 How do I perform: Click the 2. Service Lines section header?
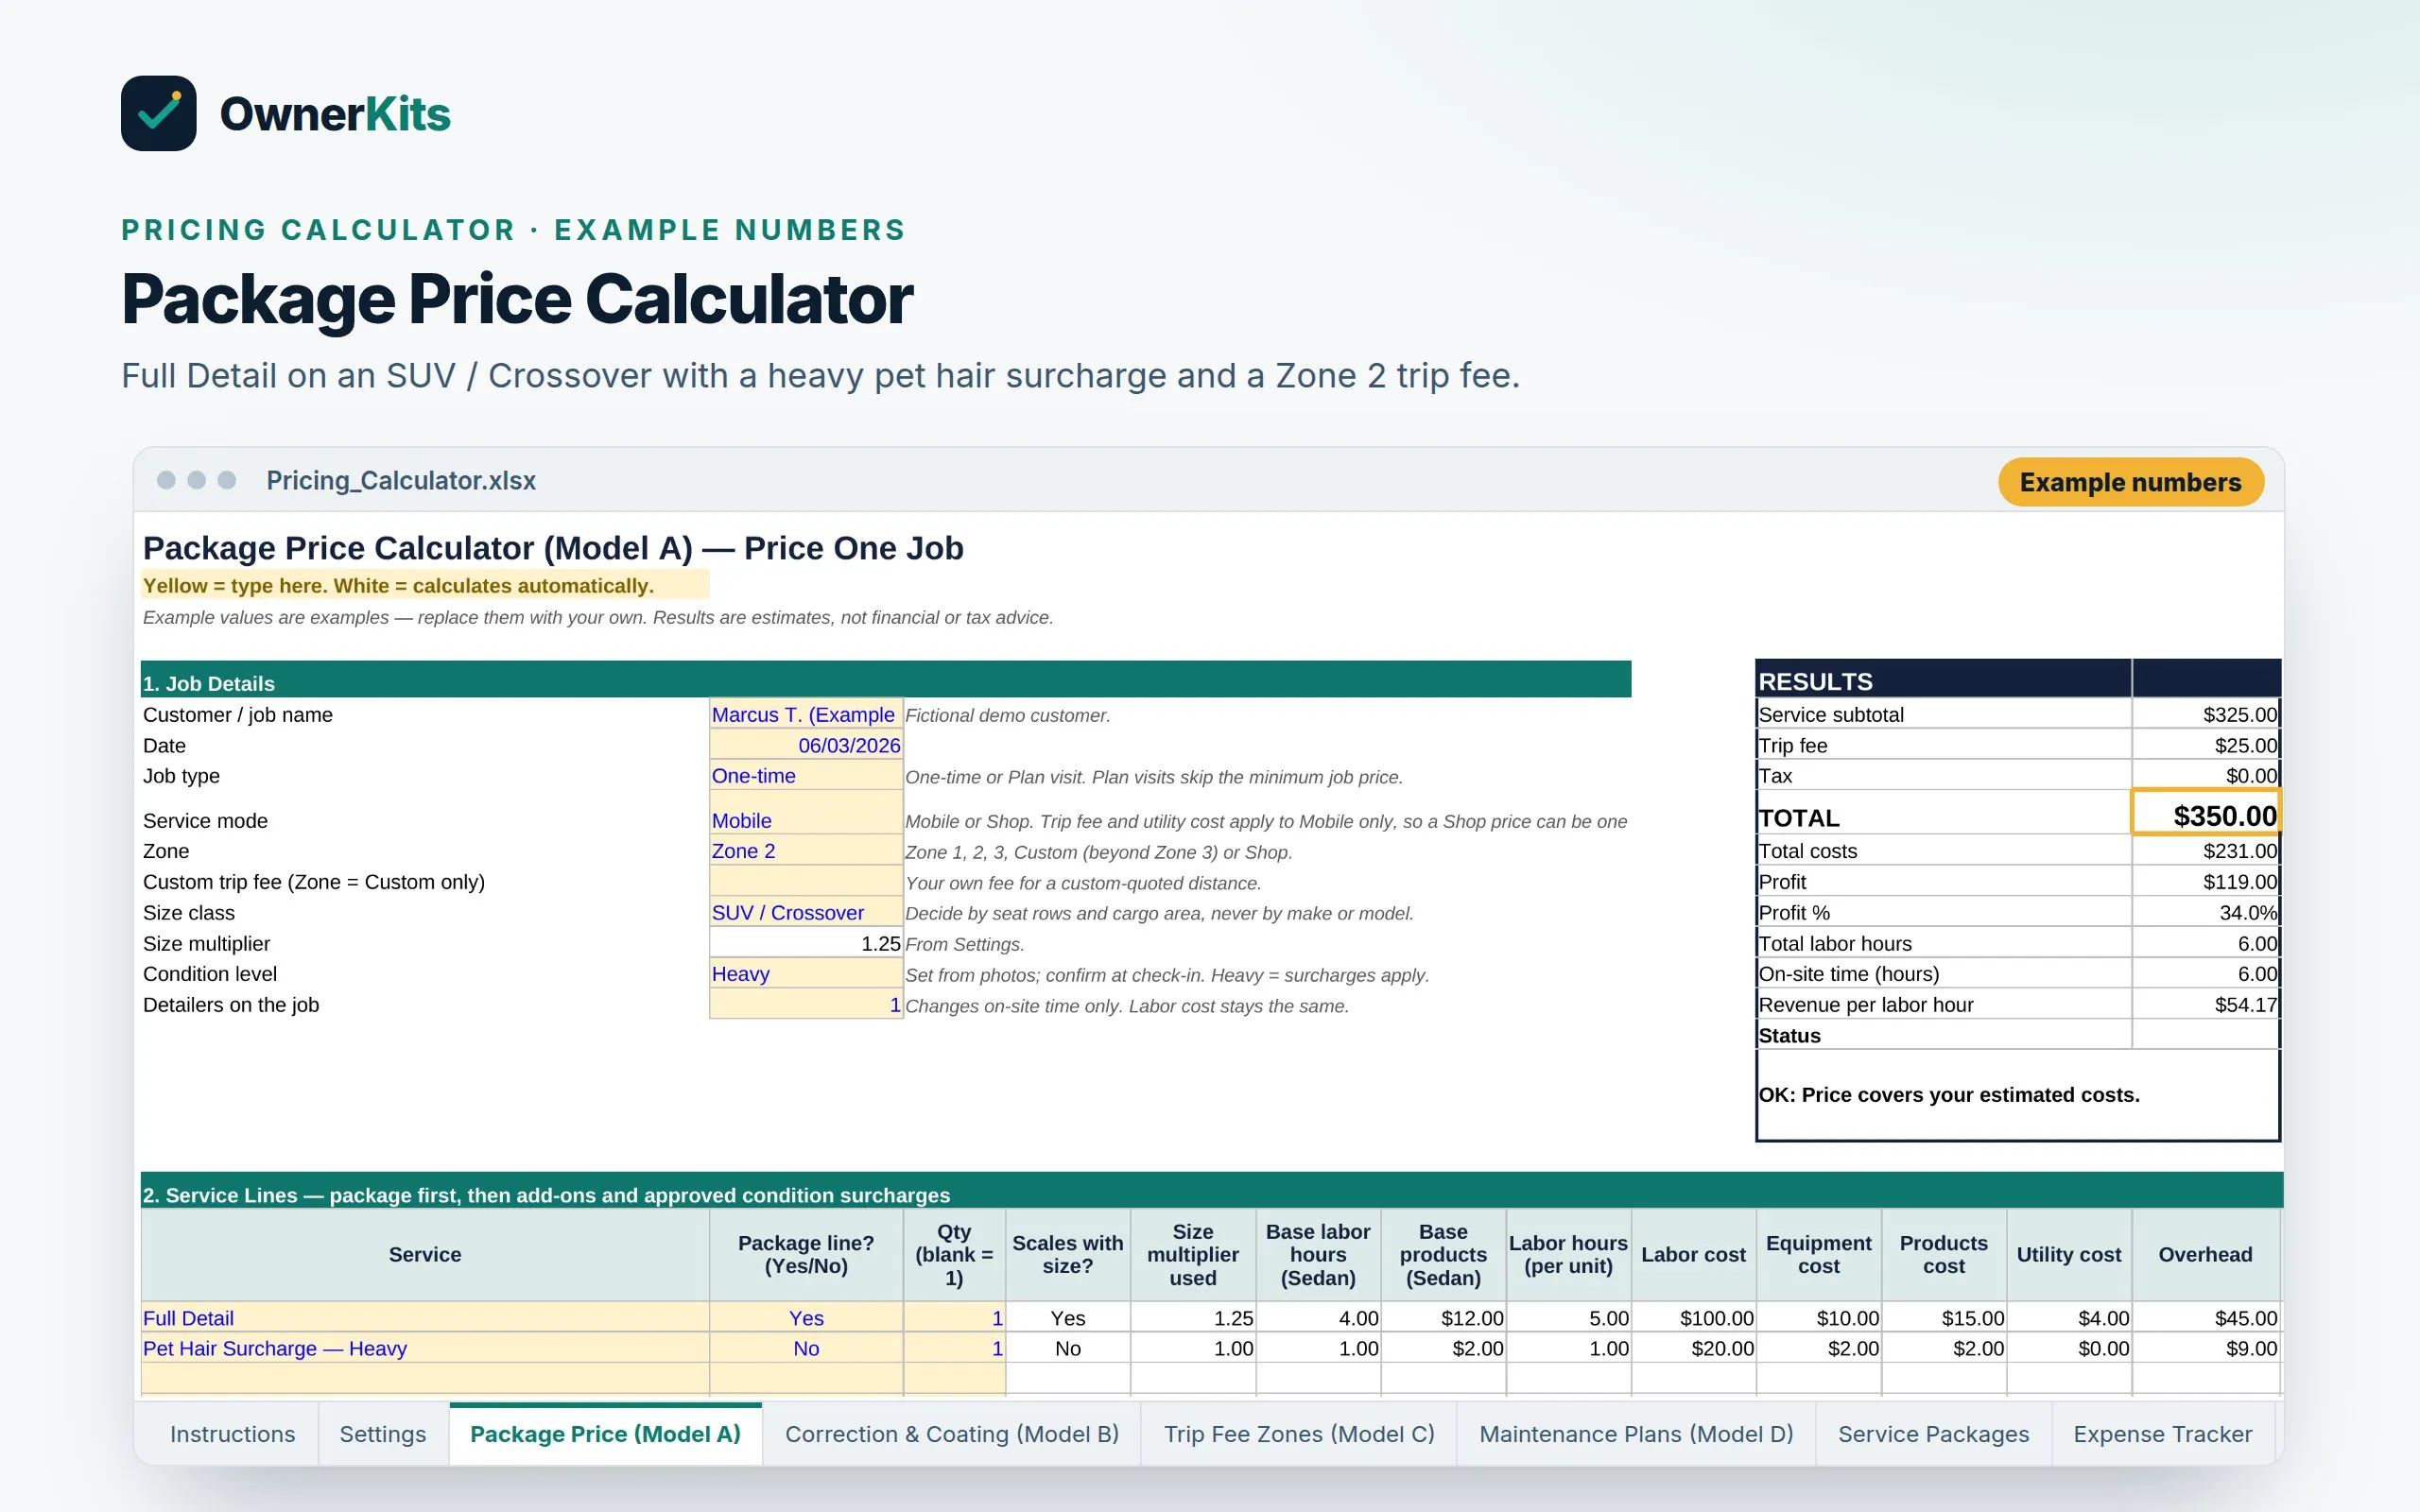point(1212,1192)
